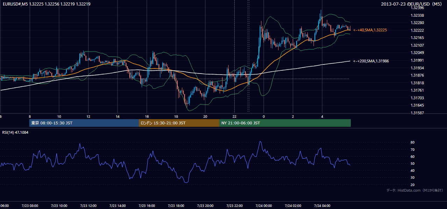Click RSI axis level 30
447x209 pixels.
click(x=413, y=177)
